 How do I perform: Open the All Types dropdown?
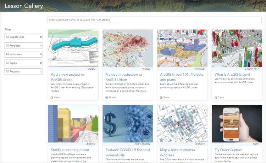23,63
